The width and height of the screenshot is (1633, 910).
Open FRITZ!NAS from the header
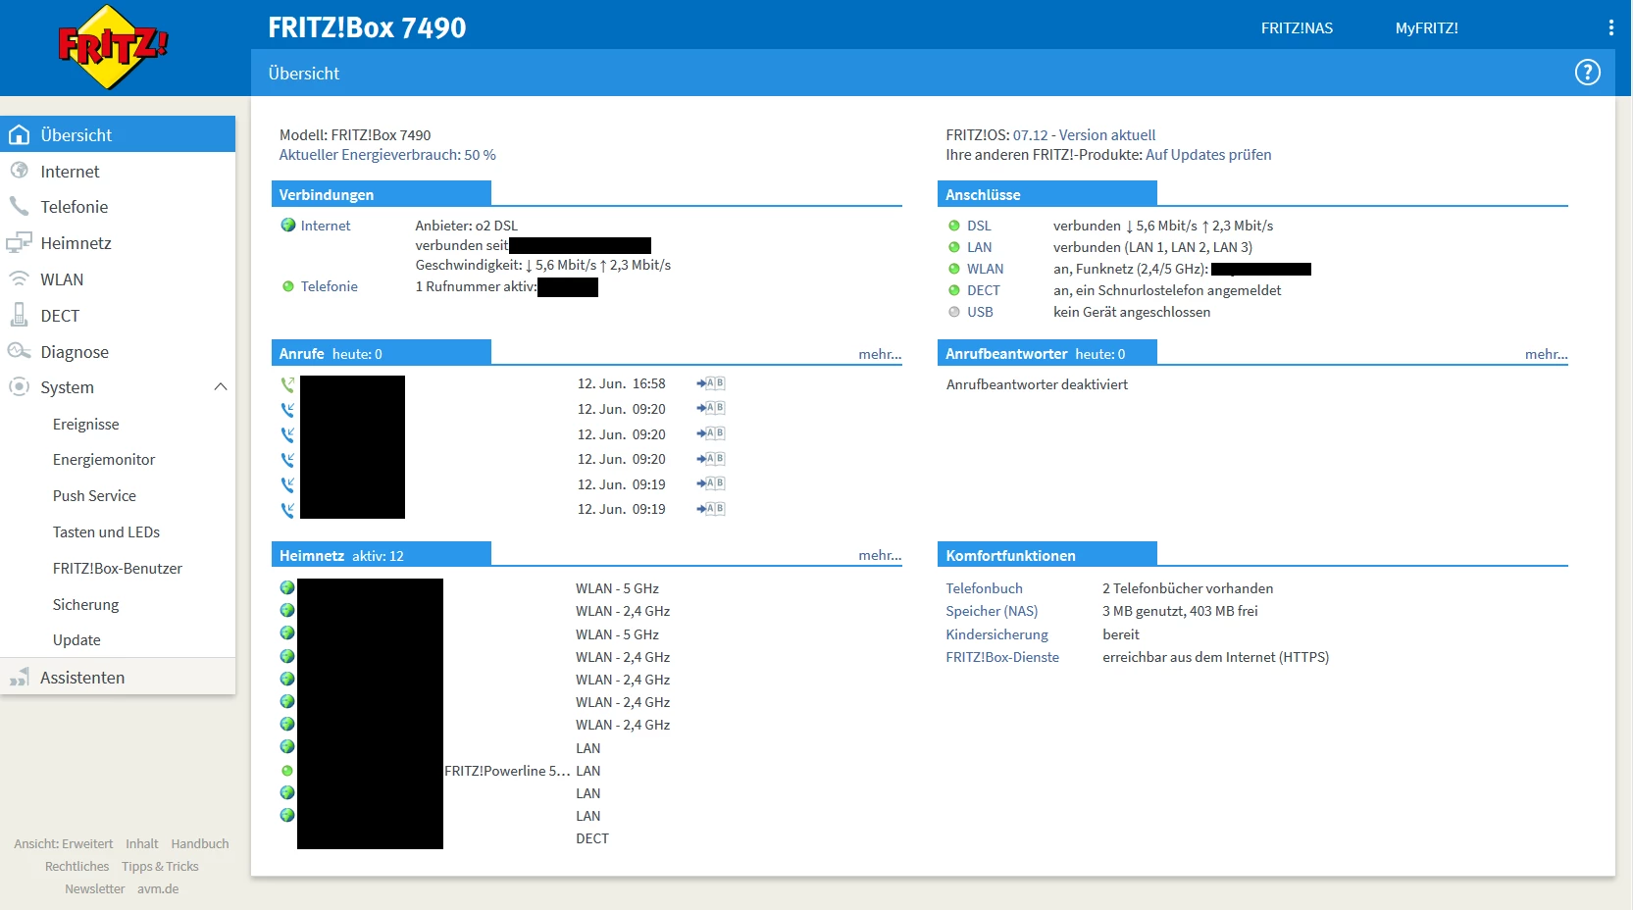(1297, 28)
